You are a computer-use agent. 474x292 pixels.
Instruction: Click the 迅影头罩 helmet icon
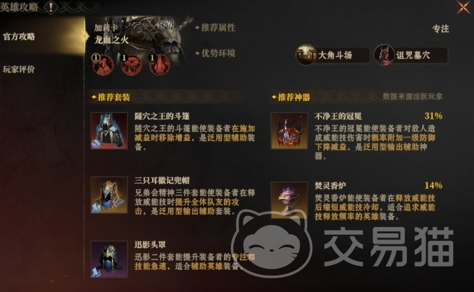[x=109, y=259]
